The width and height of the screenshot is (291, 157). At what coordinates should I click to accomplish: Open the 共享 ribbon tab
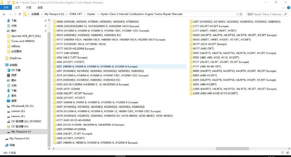[x=29, y=8]
